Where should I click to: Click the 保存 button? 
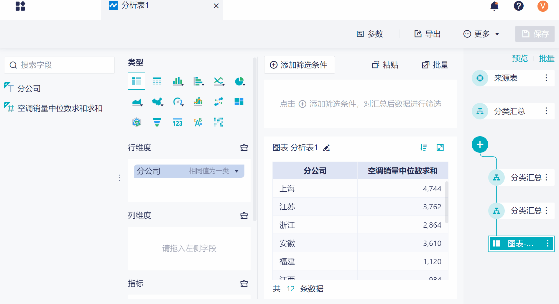535,34
